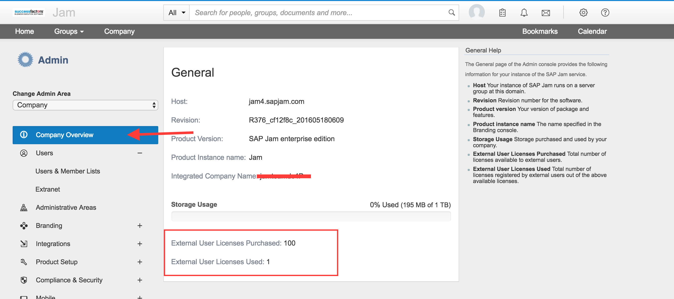674x299 pixels.
Task: Click 'External User Licenses Purchased: 100' text
Action: point(233,243)
